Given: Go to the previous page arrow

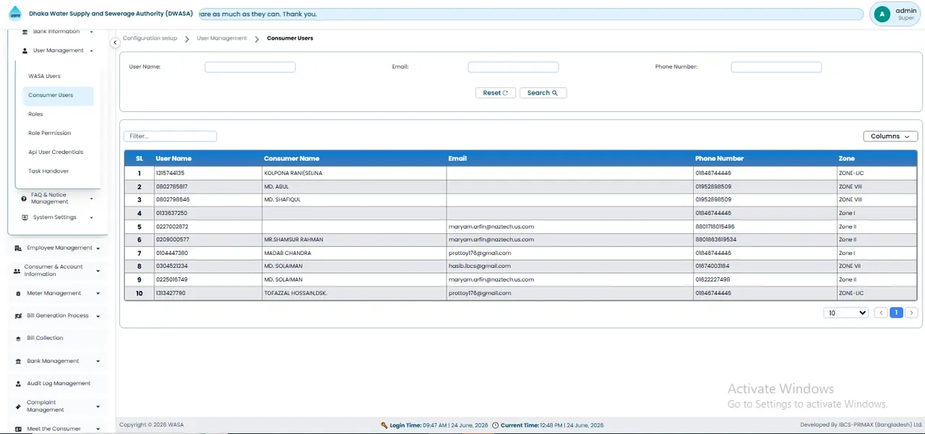Looking at the screenshot, I should click(880, 313).
